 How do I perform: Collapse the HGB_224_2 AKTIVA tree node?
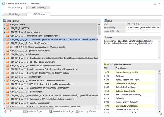tap(5, 28)
